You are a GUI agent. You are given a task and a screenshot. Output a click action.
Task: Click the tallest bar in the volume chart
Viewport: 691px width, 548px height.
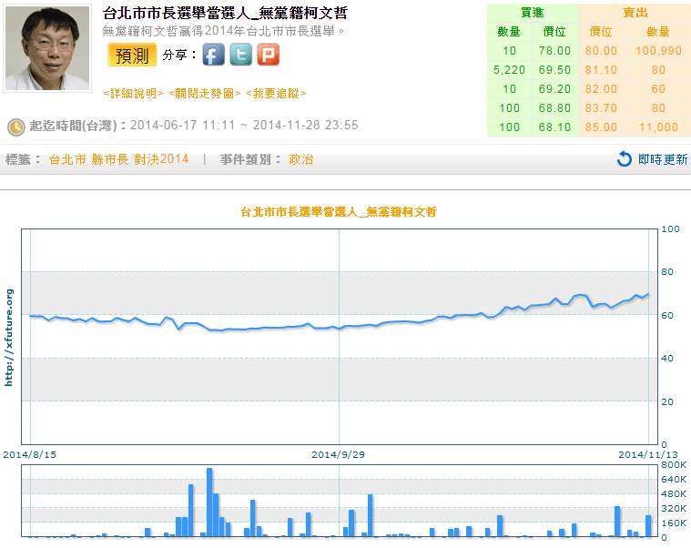pyautogui.click(x=209, y=502)
